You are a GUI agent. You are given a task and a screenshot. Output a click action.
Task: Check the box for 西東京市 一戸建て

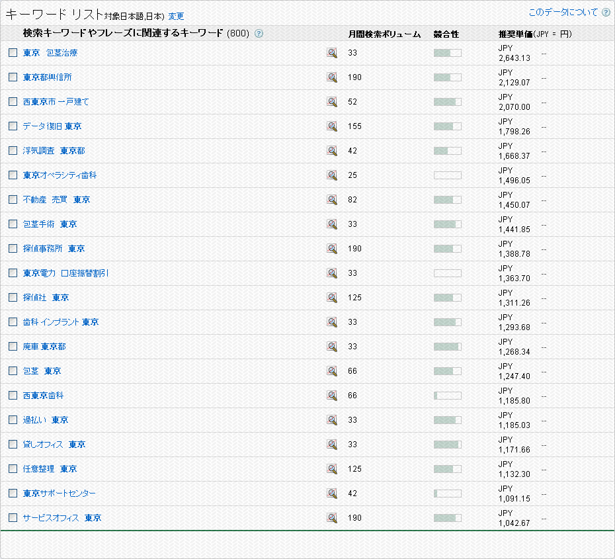click(x=13, y=102)
